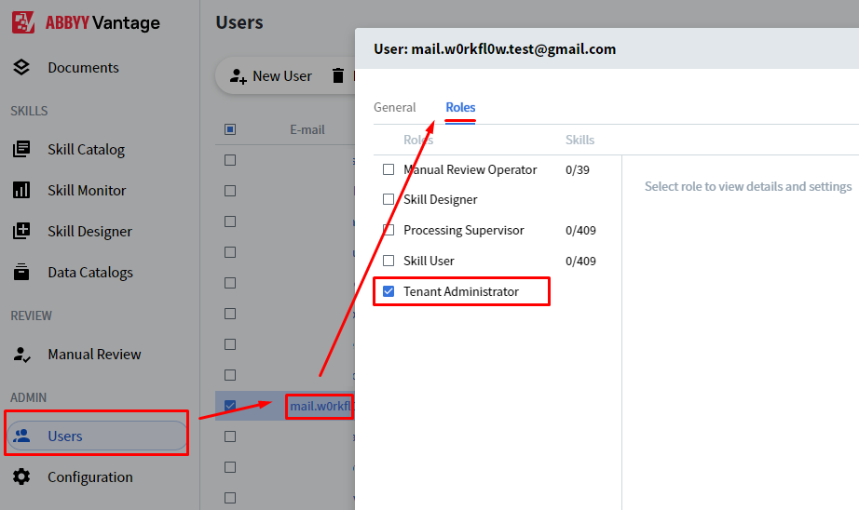The image size is (859, 510).
Task: Select the Roles tab
Action: [x=460, y=107]
